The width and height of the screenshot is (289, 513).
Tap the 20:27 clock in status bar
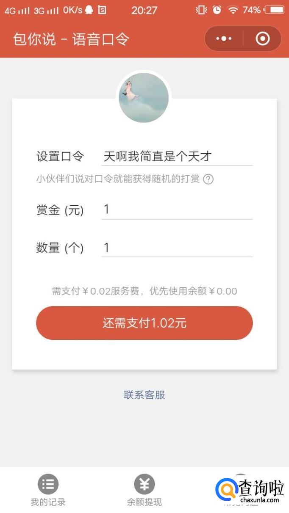(144, 10)
